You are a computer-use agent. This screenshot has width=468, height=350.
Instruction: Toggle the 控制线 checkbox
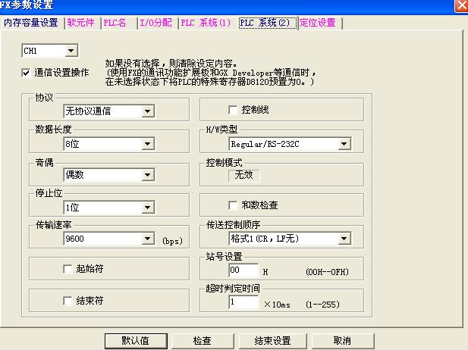(234, 110)
